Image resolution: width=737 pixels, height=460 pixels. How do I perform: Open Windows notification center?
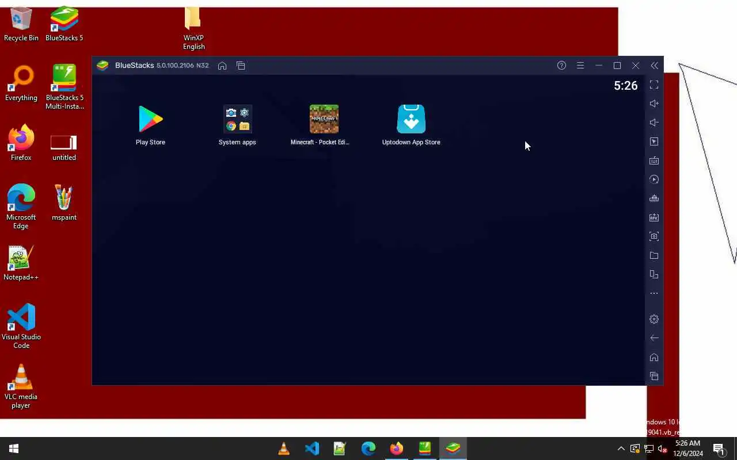(x=719, y=448)
